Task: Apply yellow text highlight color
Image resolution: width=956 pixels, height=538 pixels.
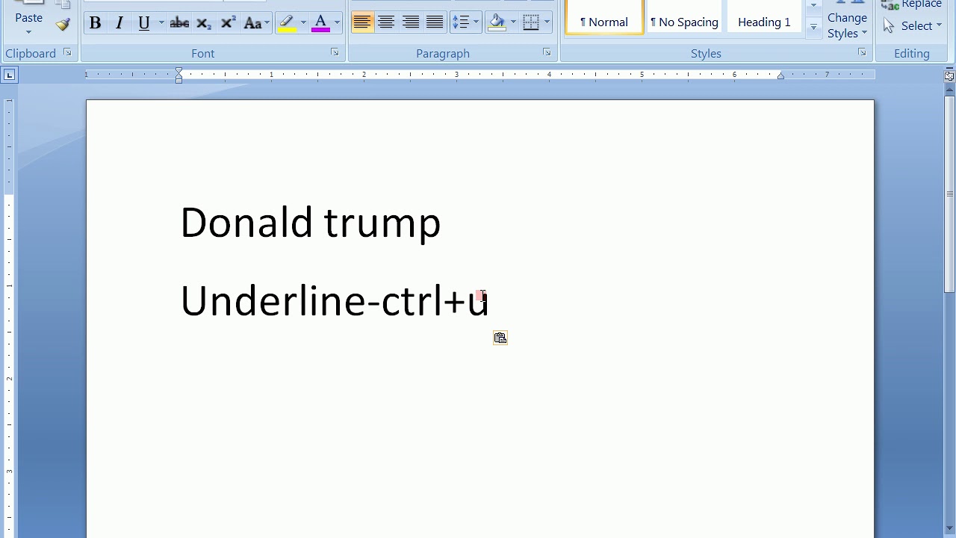Action: pos(287,23)
